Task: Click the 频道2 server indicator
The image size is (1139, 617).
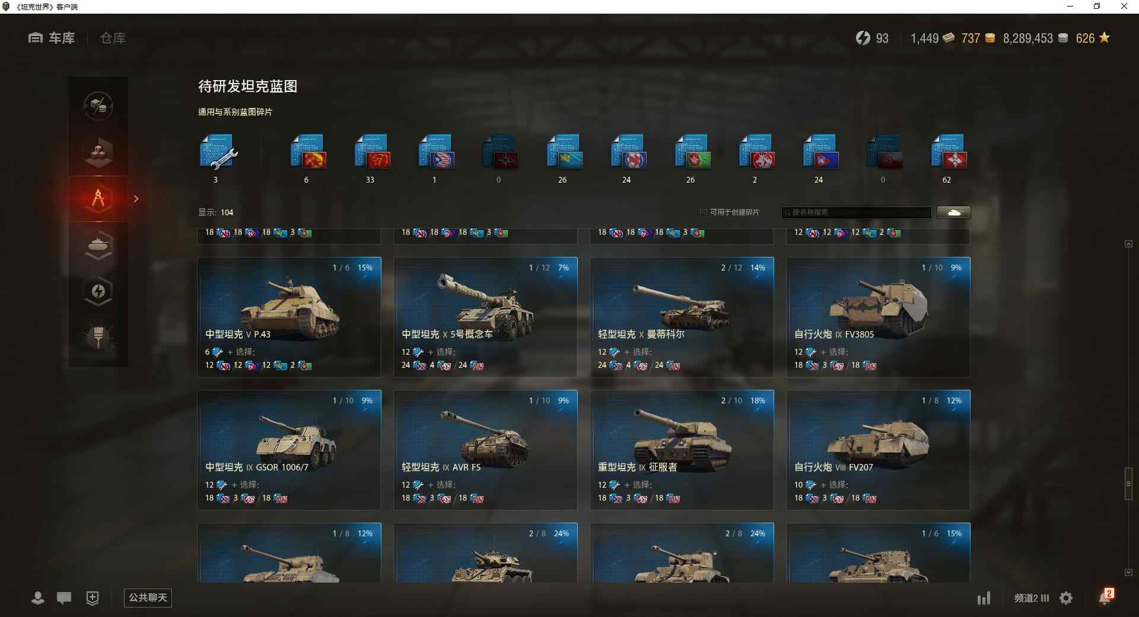Action: coord(1031,598)
